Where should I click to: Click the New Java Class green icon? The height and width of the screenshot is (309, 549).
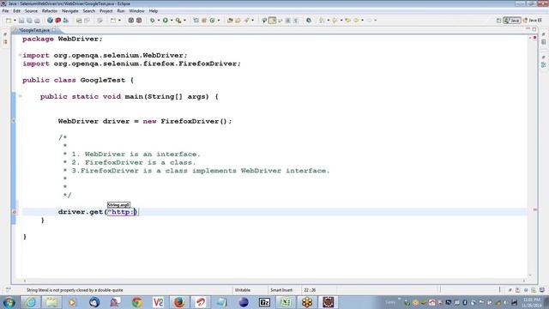click(212, 21)
